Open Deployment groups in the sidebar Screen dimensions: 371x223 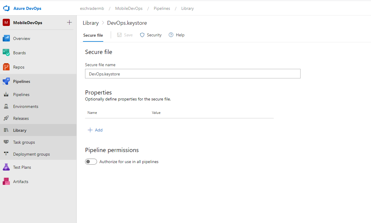pos(38,154)
